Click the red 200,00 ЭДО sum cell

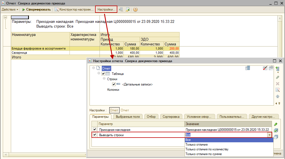click(171, 48)
